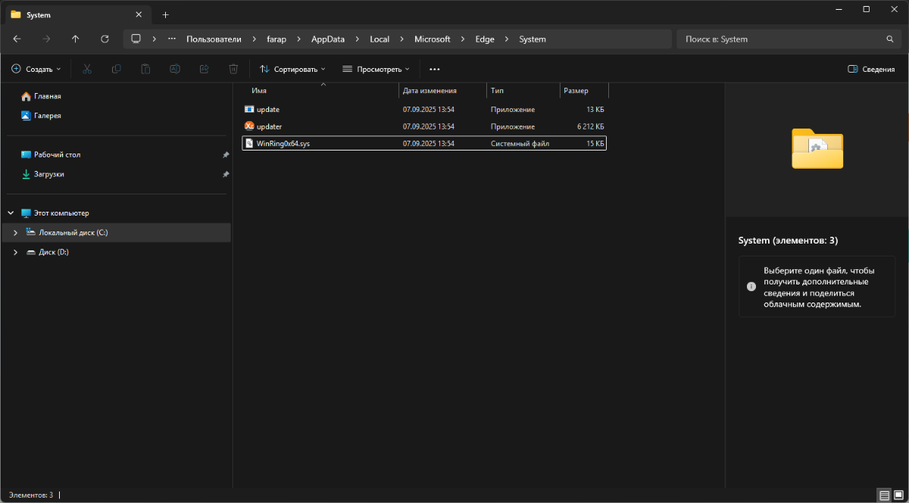Navigate to AppData in breadcrumb path
The image size is (909, 503).
(x=327, y=39)
